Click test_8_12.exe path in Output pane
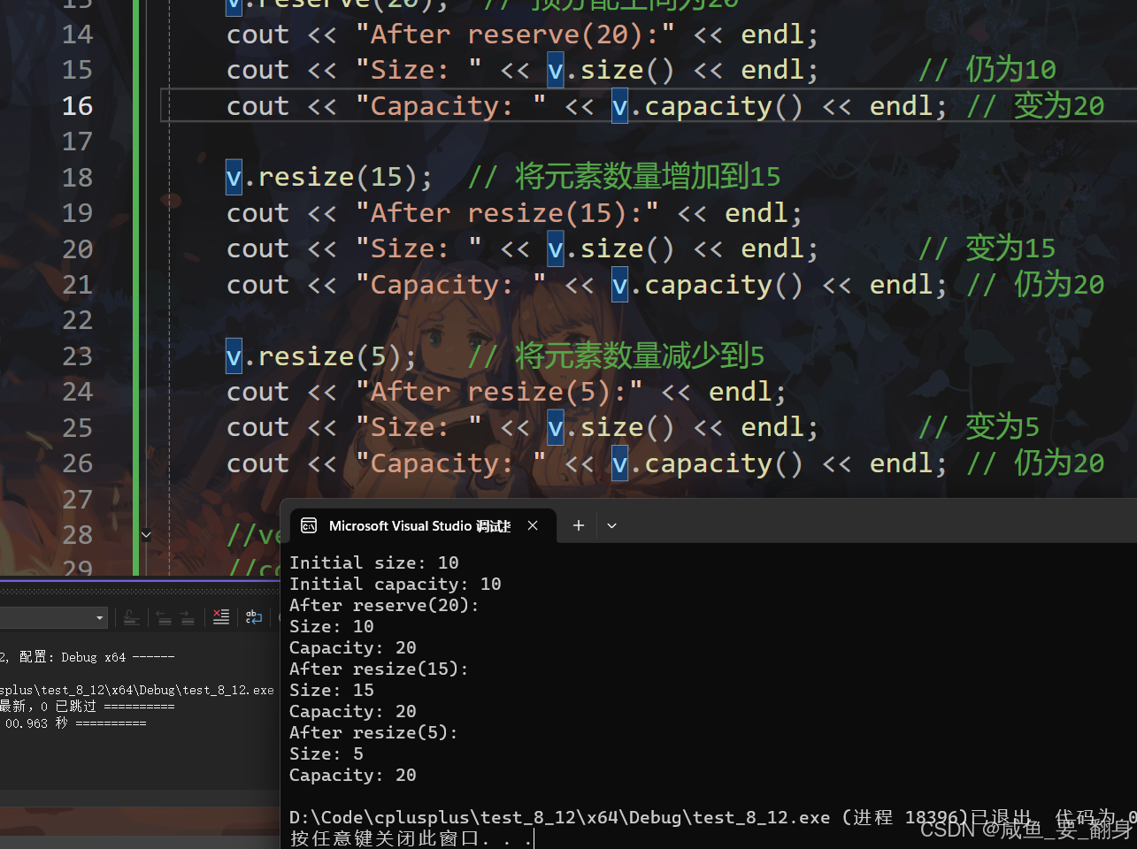Viewport: 1137px width, 849px height. (x=137, y=690)
